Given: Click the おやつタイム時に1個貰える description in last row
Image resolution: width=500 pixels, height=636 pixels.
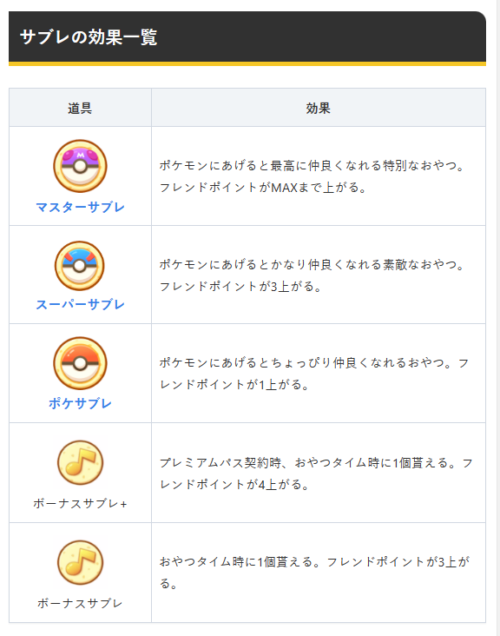Looking at the screenshot, I should click(x=314, y=573).
